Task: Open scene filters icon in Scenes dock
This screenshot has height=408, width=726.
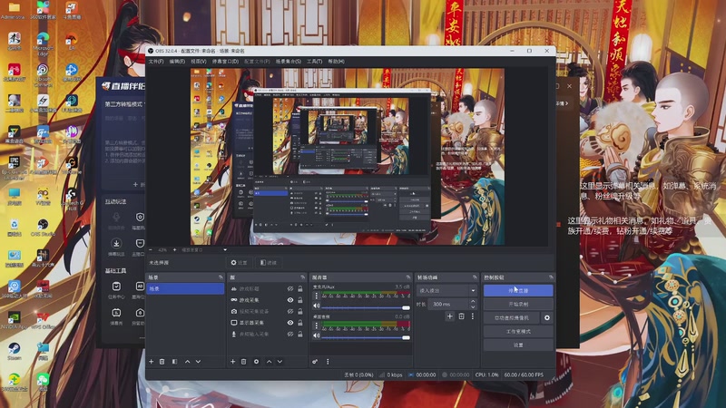Action: tap(174, 361)
